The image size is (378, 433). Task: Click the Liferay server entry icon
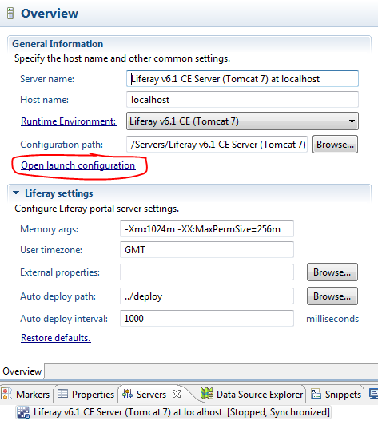pyautogui.click(x=23, y=412)
